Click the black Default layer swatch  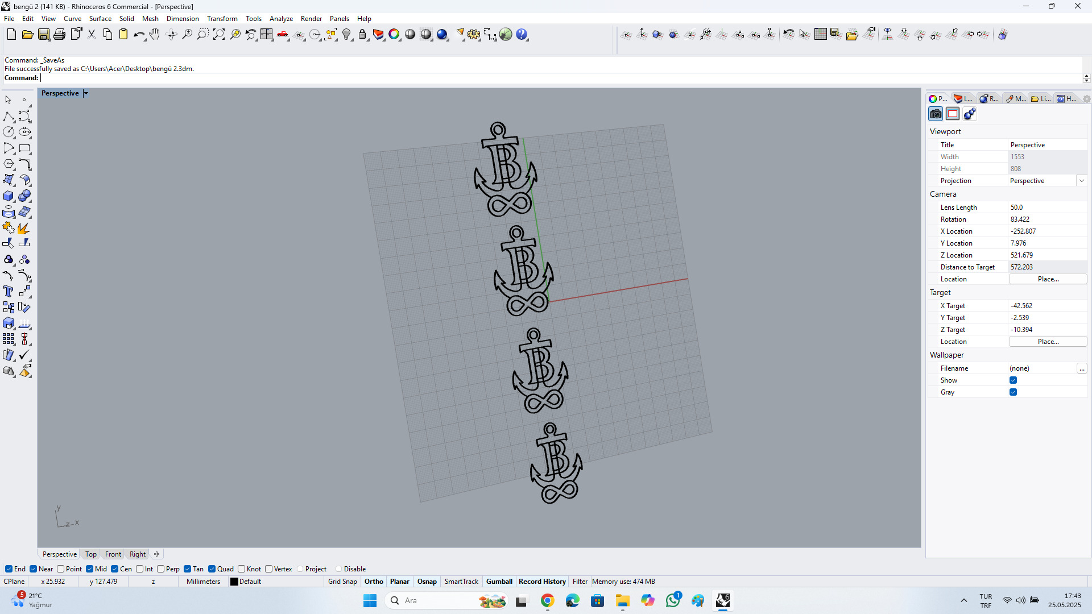tap(234, 582)
